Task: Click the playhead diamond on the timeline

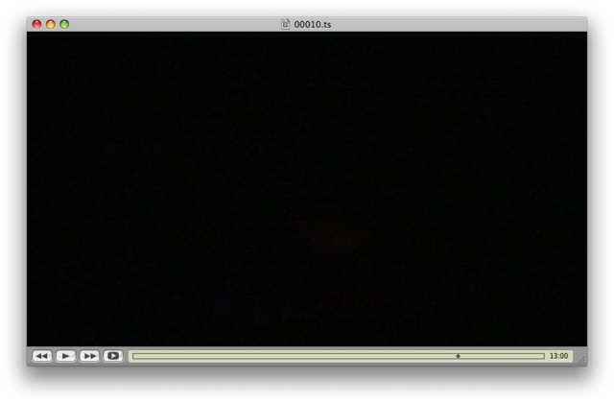Action: click(x=458, y=356)
